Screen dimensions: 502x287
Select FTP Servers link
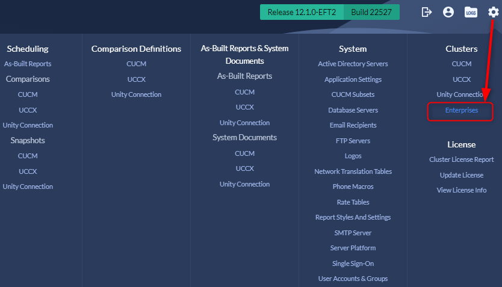(353, 141)
